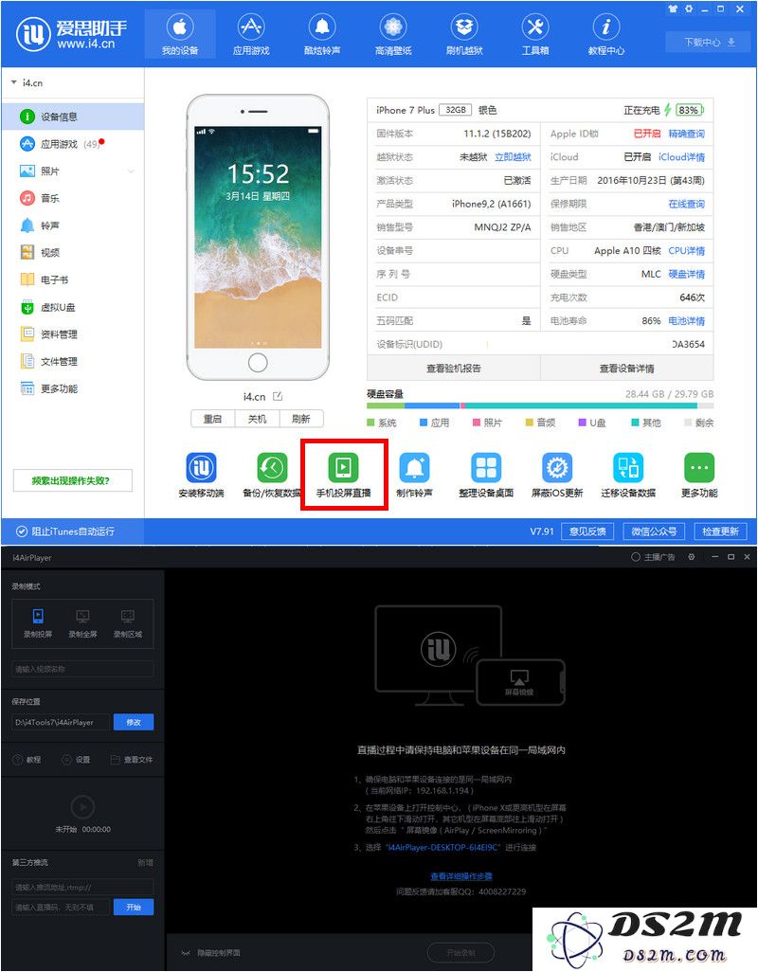Screen dimensions: 758x972
Task: Click the rtmp push address input field
Action: 82,887
